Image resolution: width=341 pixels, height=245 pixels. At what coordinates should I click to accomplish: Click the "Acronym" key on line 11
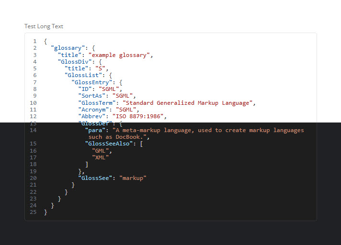pyautogui.click(x=93, y=110)
